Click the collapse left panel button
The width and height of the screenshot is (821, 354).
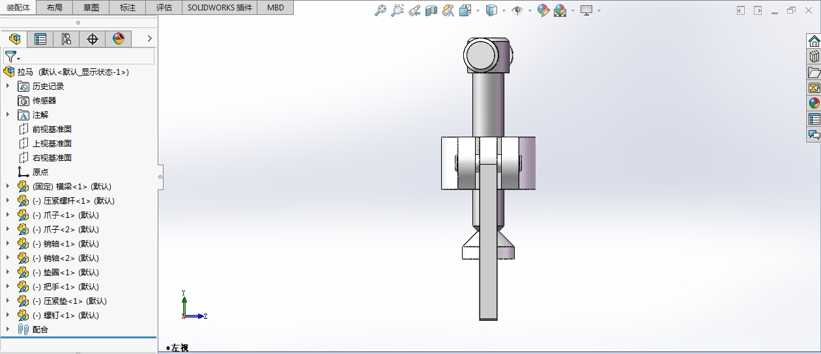tap(741, 10)
